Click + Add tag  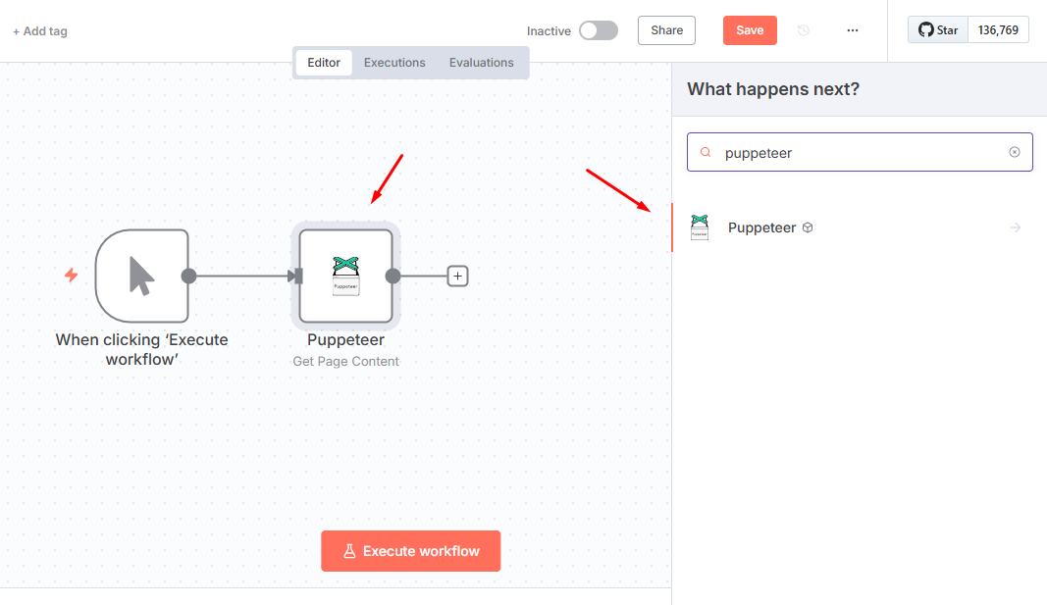pyautogui.click(x=40, y=31)
